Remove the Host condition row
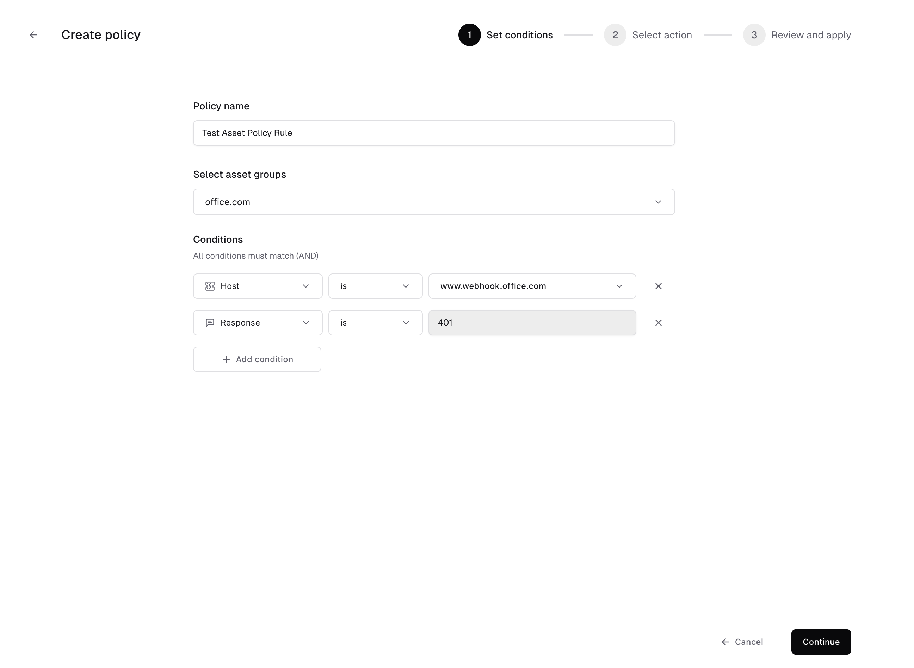Image resolution: width=914 pixels, height=668 pixels. tap(658, 286)
